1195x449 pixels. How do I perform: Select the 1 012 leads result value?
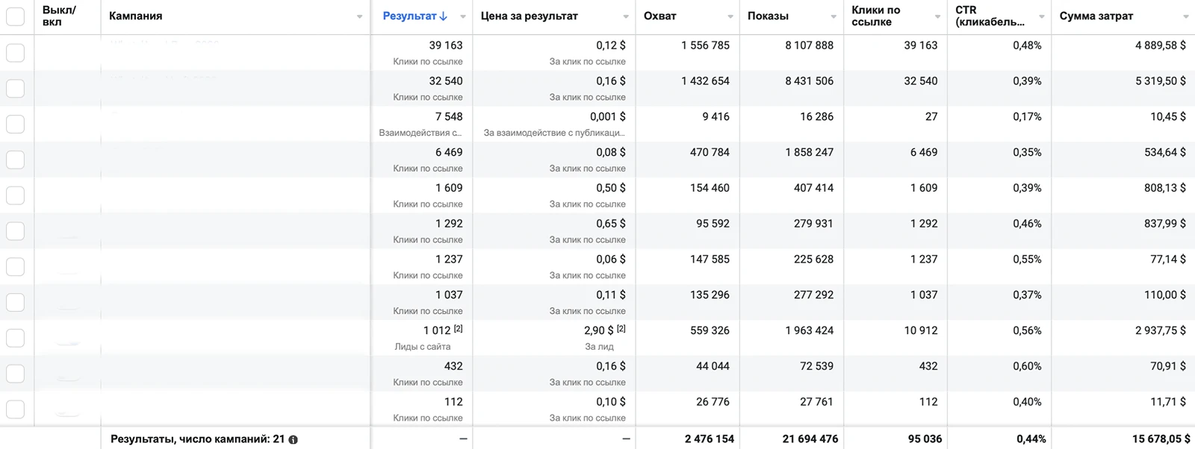coord(437,330)
